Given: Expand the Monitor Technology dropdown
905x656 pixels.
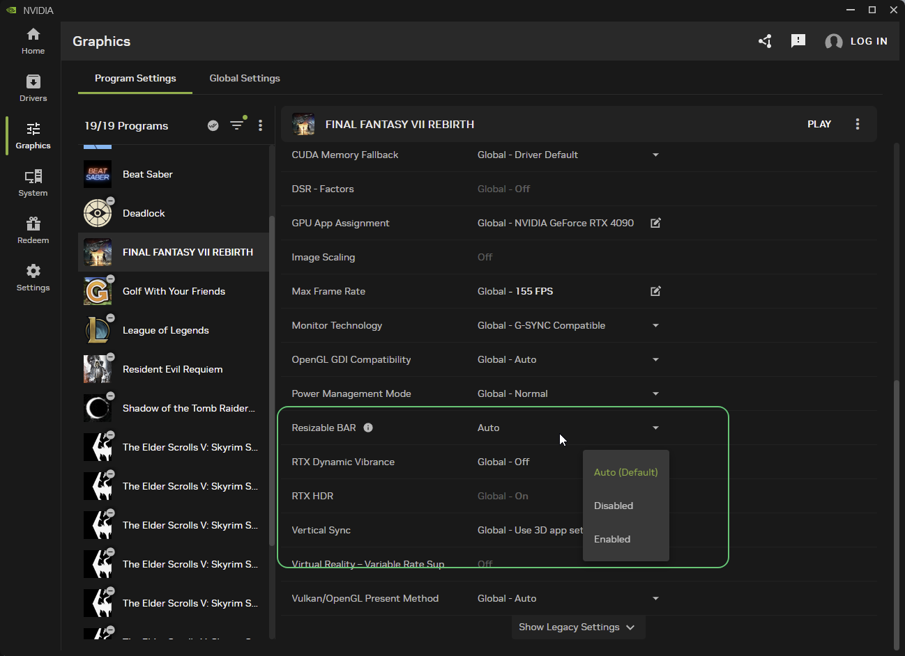Looking at the screenshot, I should point(655,325).
